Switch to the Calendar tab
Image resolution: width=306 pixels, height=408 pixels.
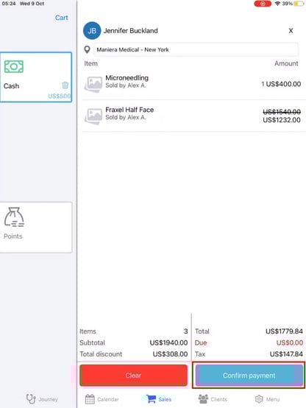102,399
